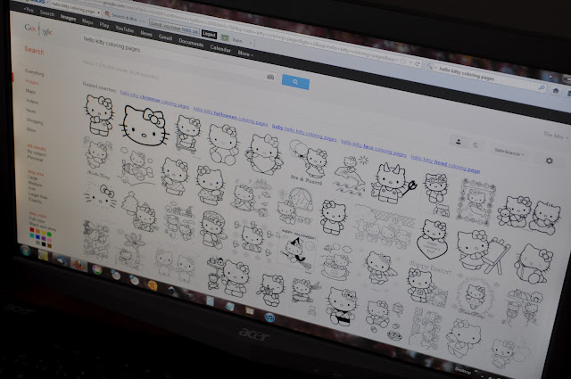This screenshot has width=571, height=379.
Task: Click the camera search-by-image icon
Action: tap(270, 77)
